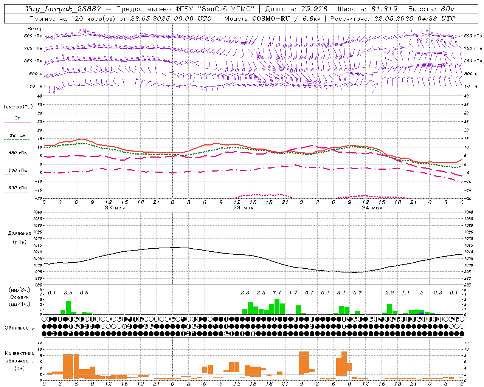Click the 23 мая date label
The height and width of the screenshot is (387, 484).
[243, 208]
